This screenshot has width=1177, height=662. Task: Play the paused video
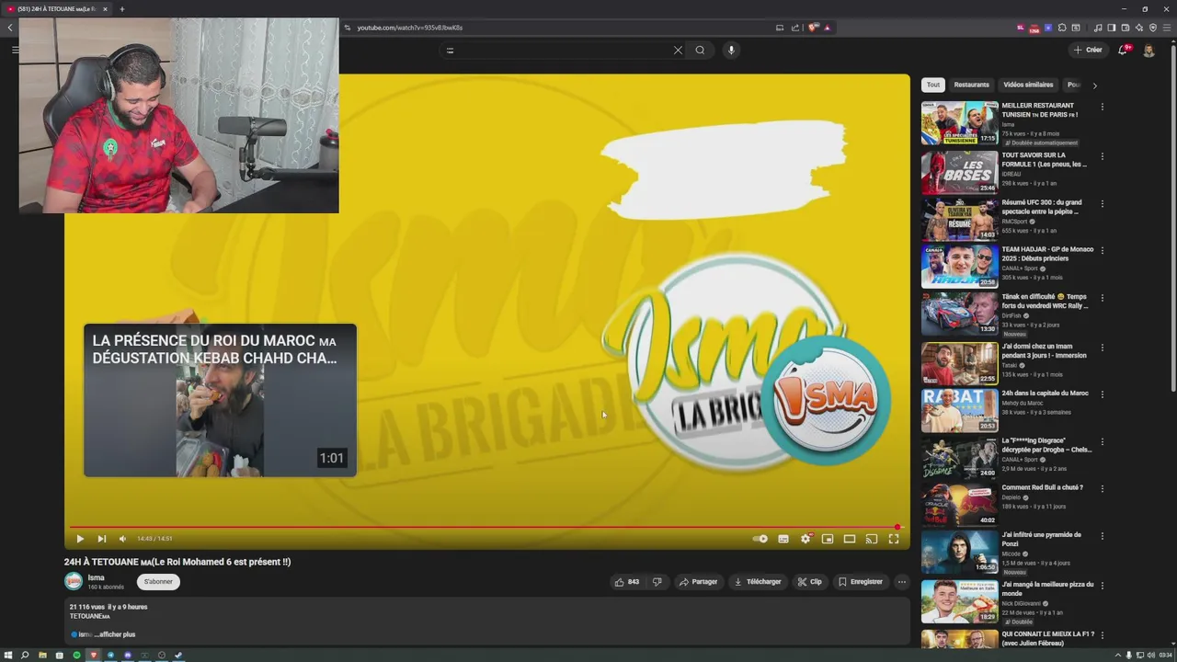(80, 539)
